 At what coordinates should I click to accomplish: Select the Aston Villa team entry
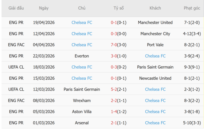tap(82, 112)
